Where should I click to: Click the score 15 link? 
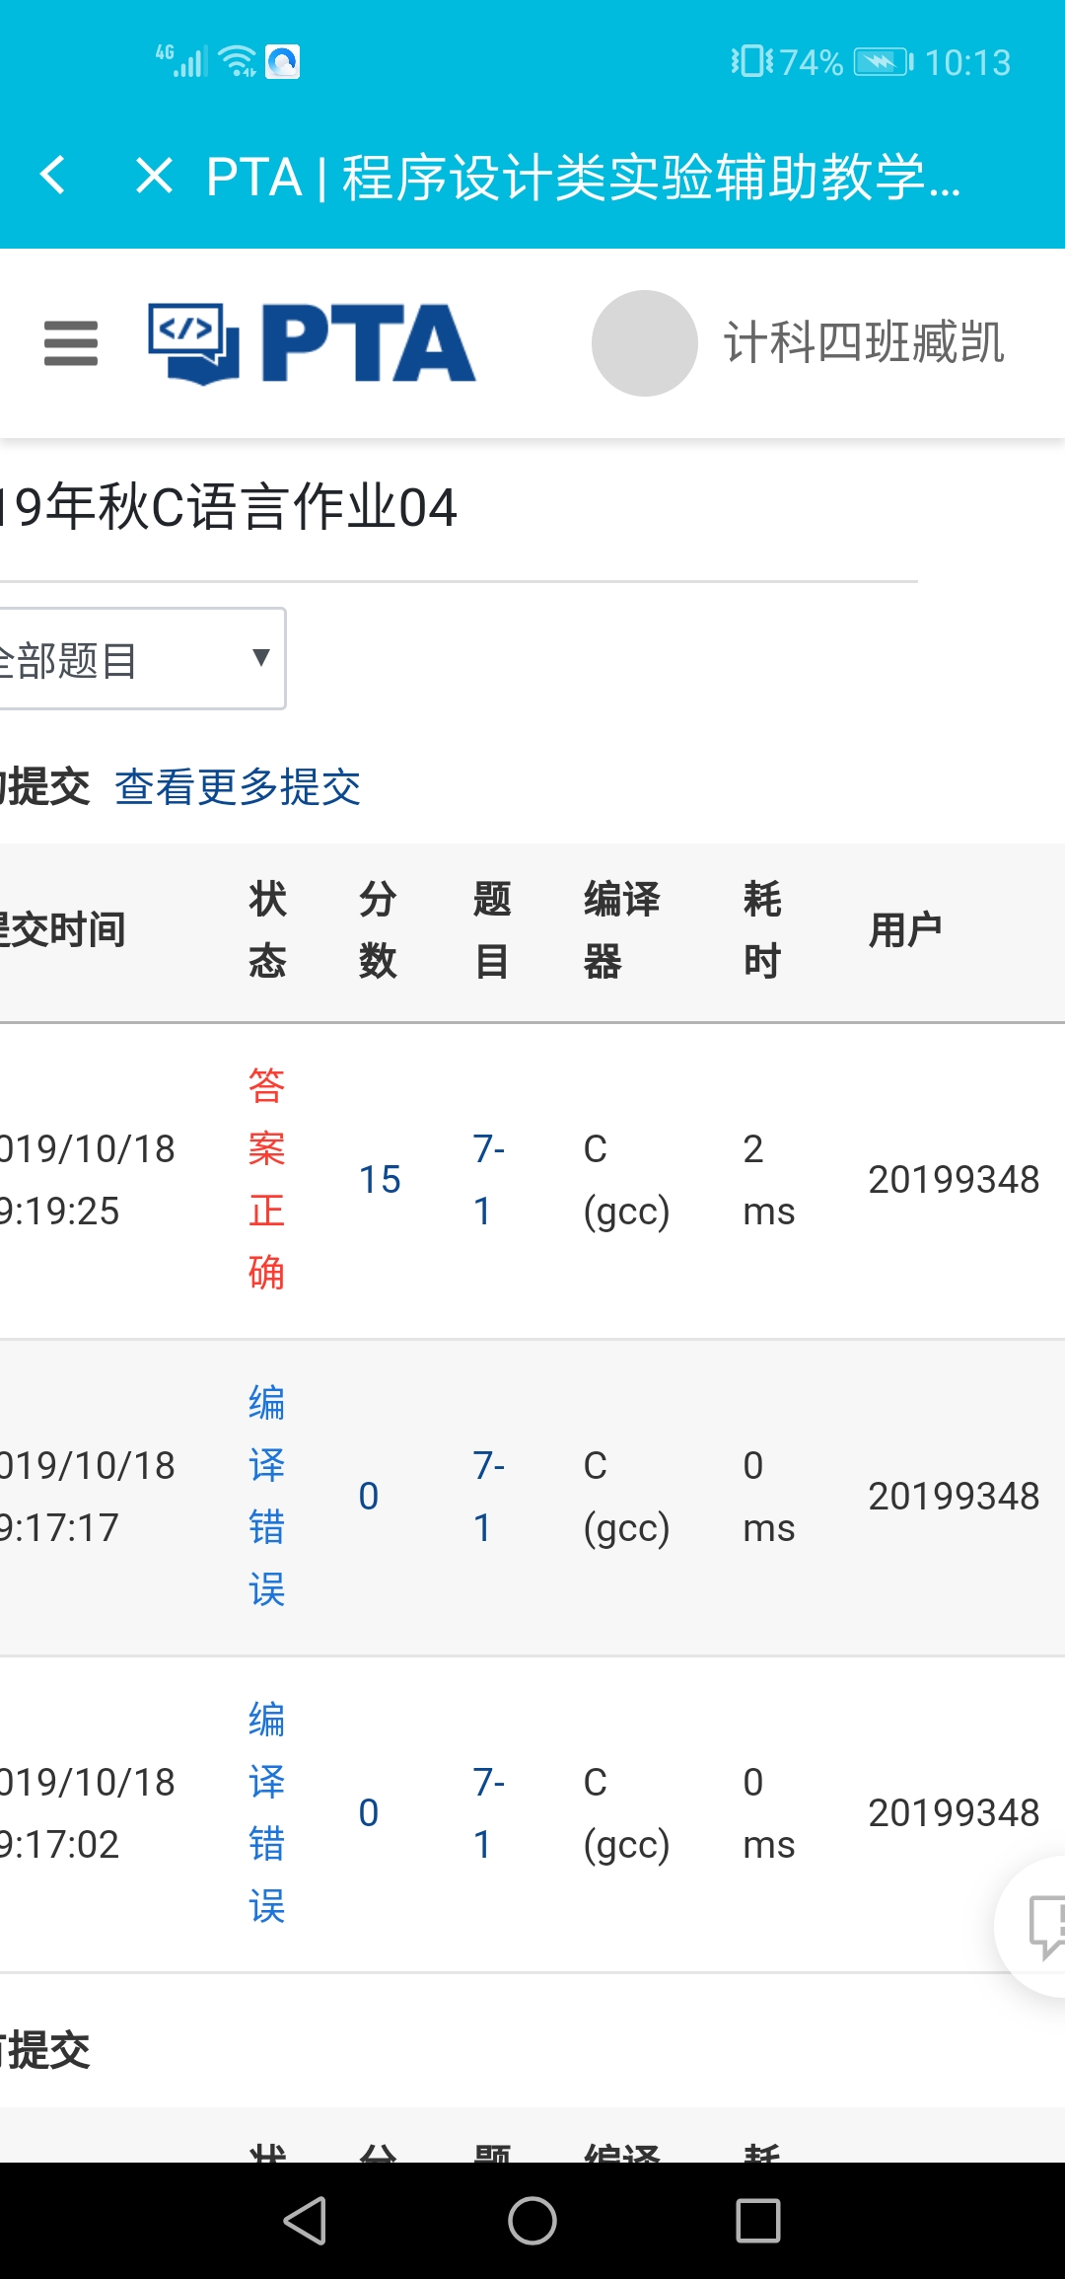pyautogui.click(x=380, y=1179)
